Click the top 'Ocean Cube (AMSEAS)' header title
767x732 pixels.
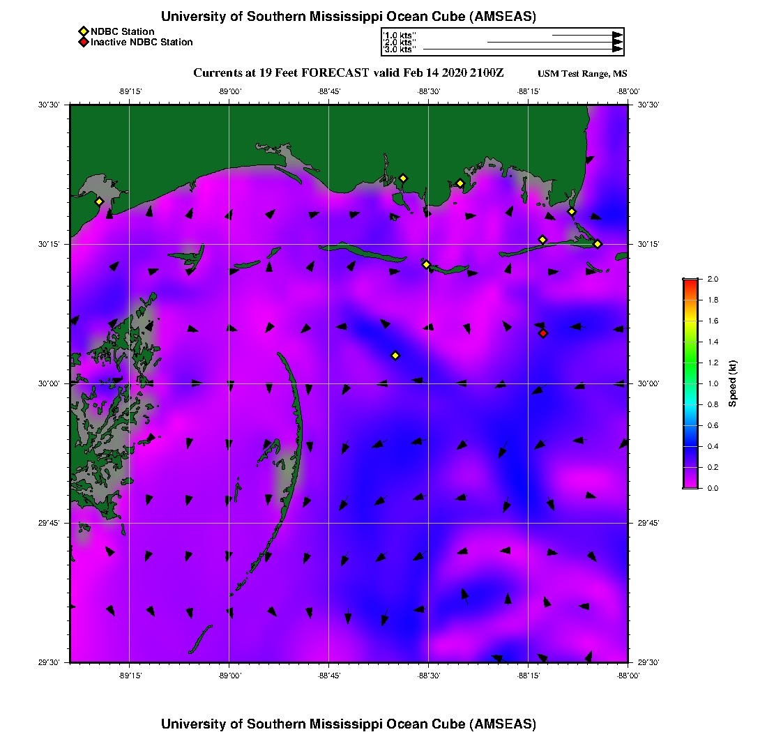pyautogui.click(x=348, y=17)
